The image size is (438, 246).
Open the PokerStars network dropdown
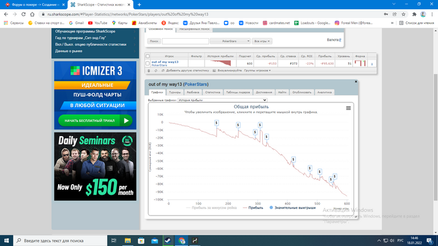coord(230,41)
